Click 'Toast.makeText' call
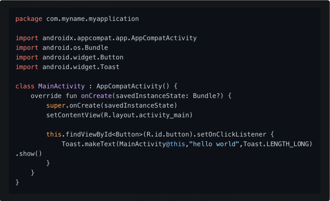The width and height of the screenshot is (330, 201). point(88,144)
